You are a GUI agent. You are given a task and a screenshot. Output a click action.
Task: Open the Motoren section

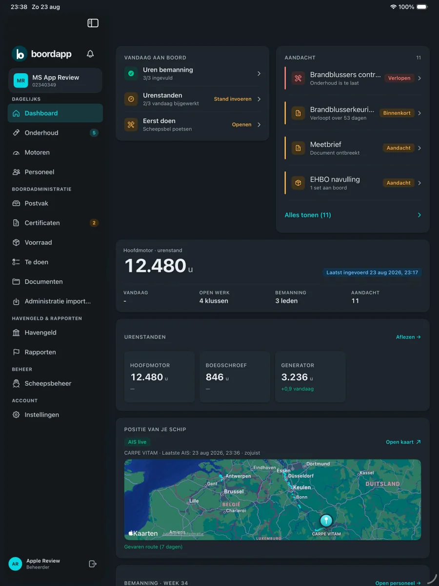tap(55, 152)
